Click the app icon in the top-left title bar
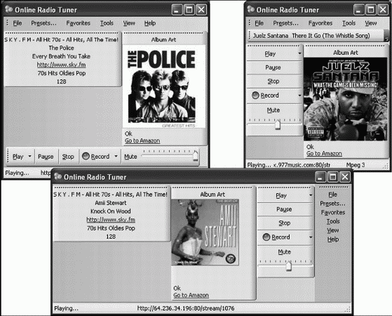The image size is (392, 316). point(8,10)
